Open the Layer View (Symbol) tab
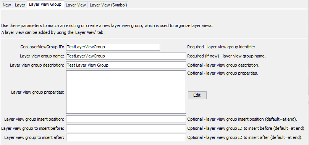 (108, 5)
